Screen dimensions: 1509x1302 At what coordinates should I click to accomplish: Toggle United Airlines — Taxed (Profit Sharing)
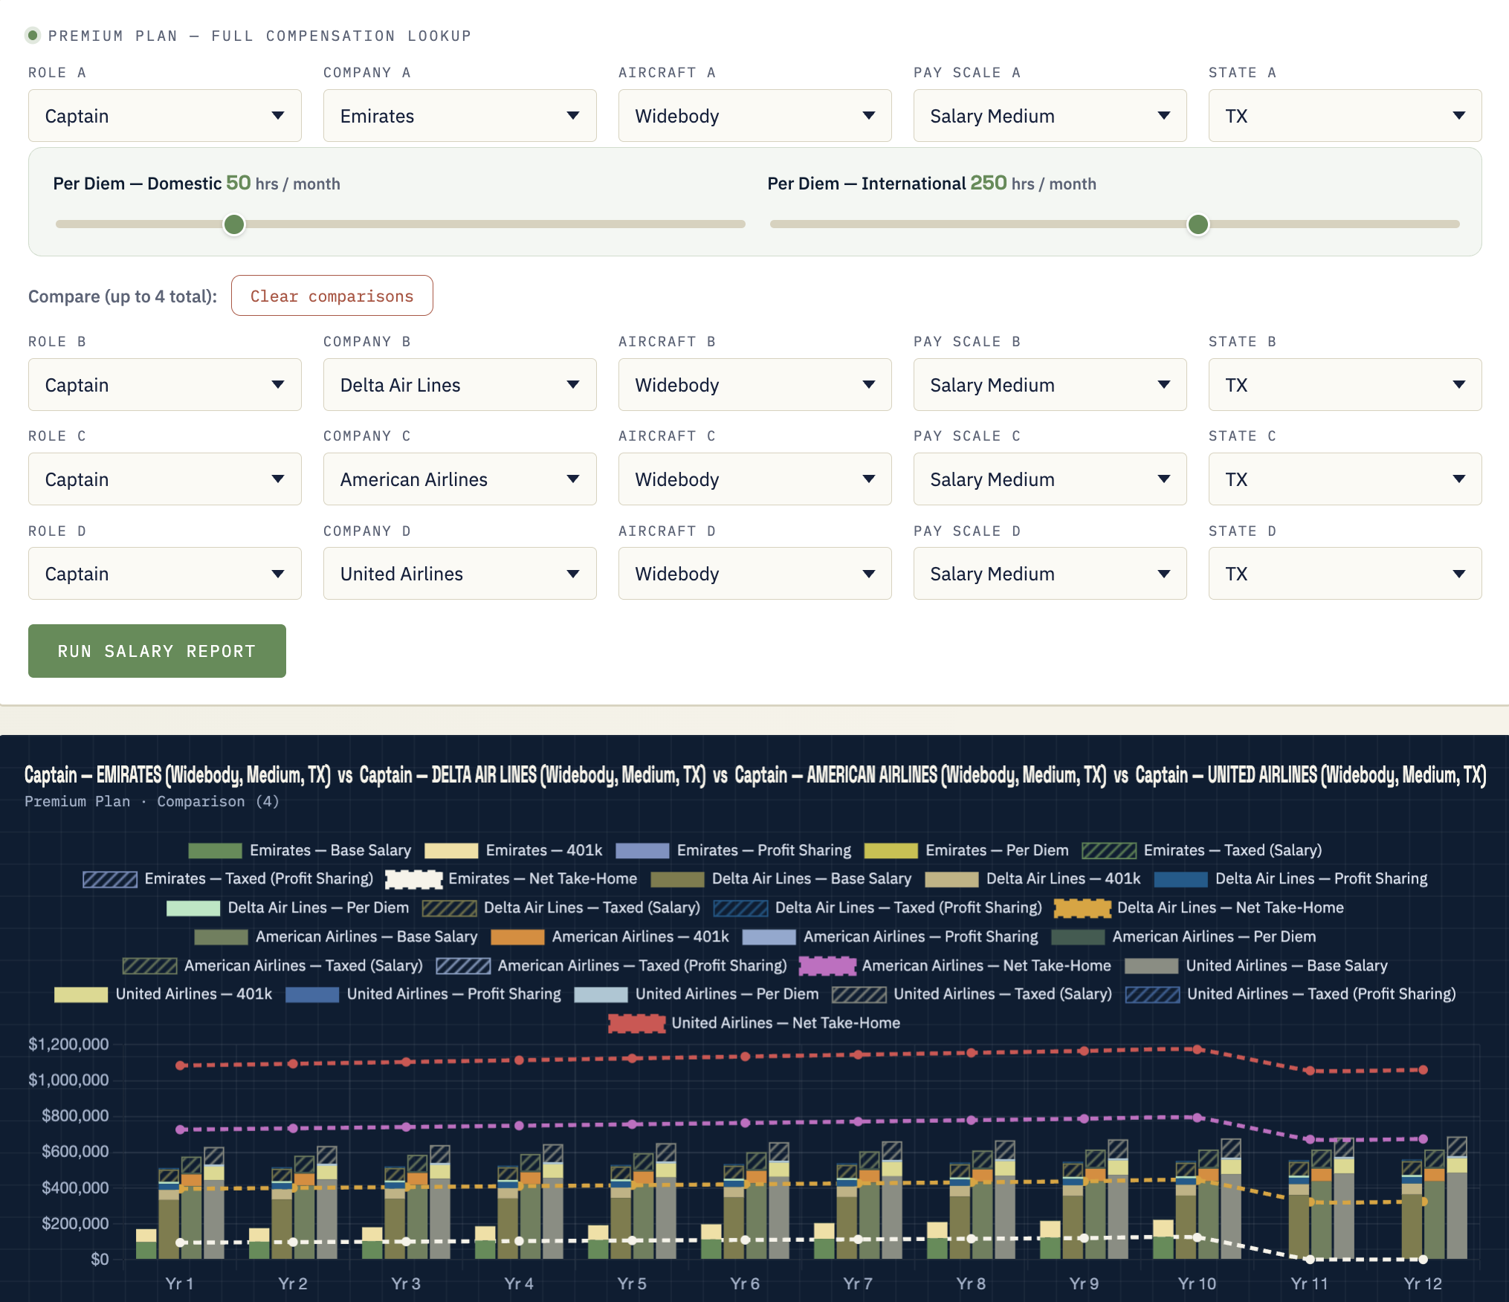(x=1290, y=994)
